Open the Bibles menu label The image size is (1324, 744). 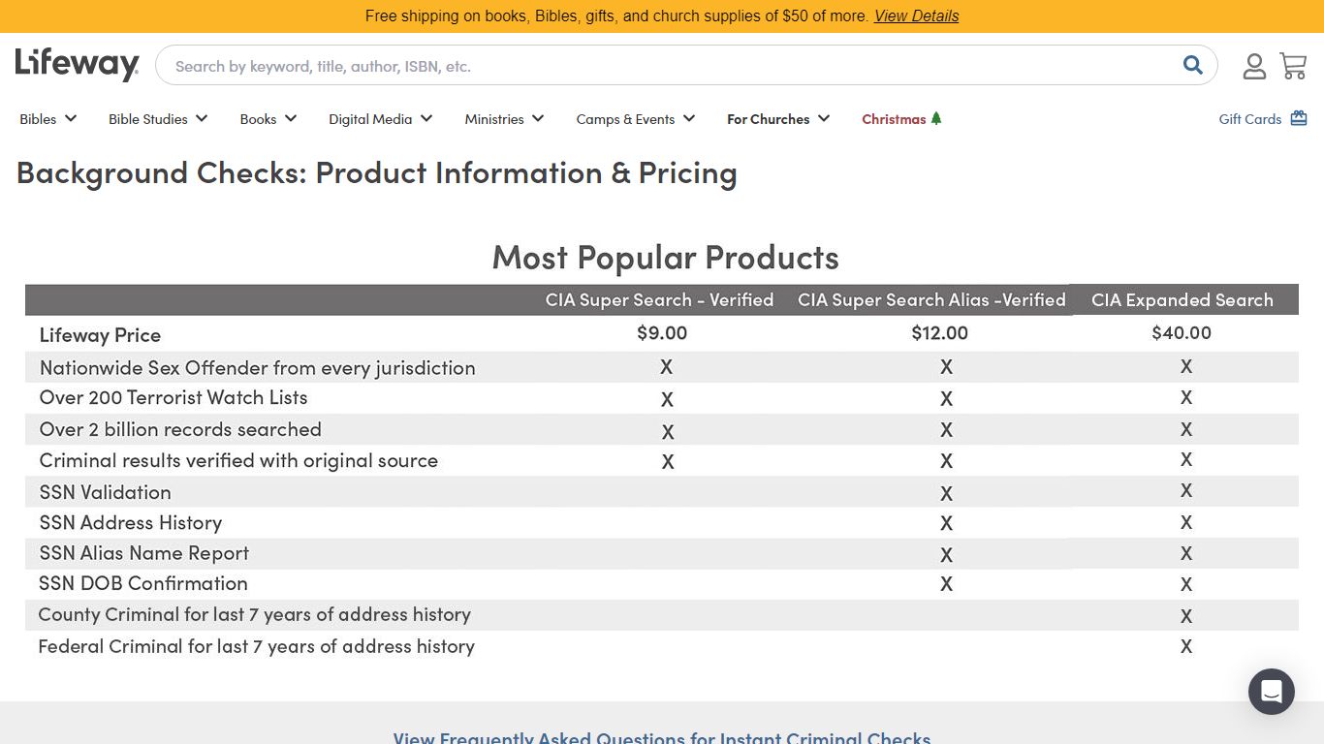point(38,119)
